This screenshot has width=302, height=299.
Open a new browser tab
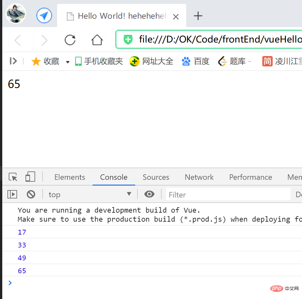point(198,15)
